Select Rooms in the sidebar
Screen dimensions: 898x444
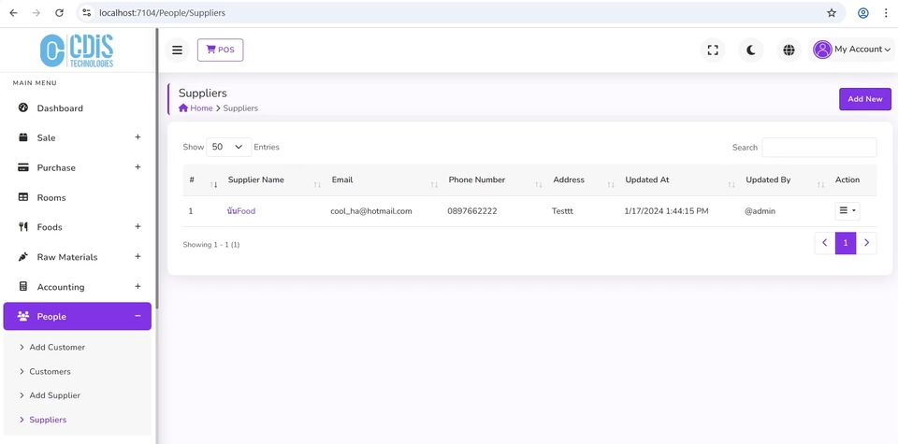point(51,197)
